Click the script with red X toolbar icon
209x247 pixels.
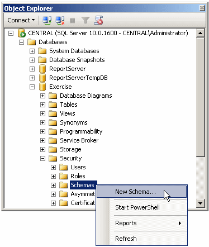point(98,20)
